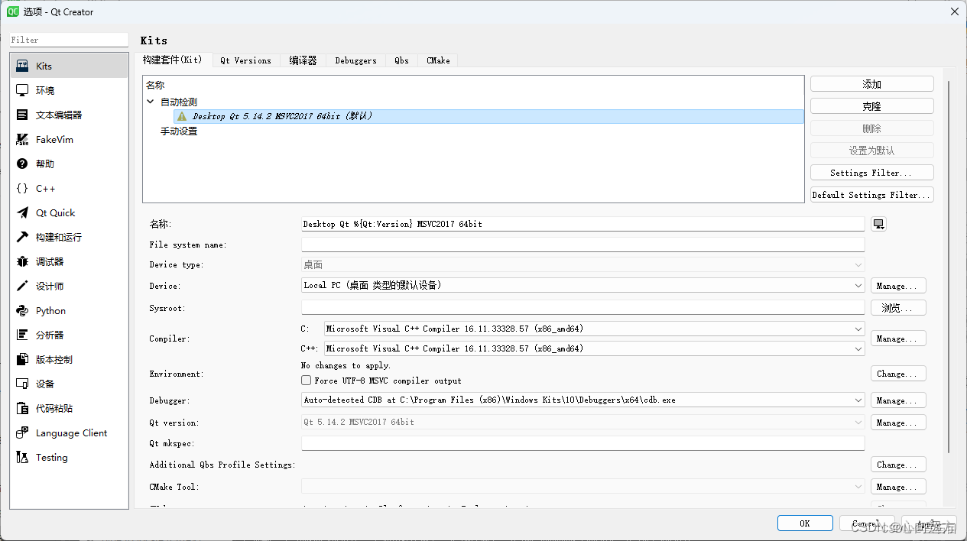The image size is (967, 541).
Task: Select the C++ braces icon
Action: (x=22, y=188)
